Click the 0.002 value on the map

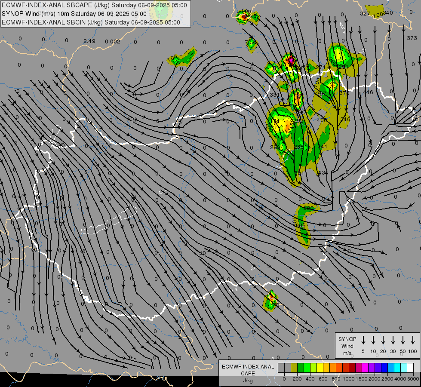pyautogui.click(x=113, y=41)
